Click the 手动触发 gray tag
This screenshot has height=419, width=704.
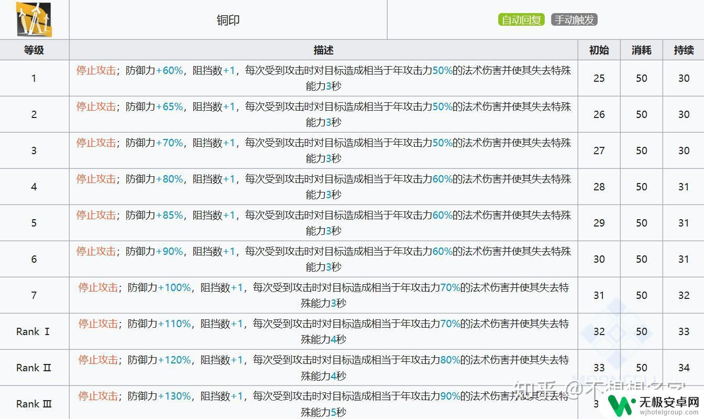click(574, 20)
